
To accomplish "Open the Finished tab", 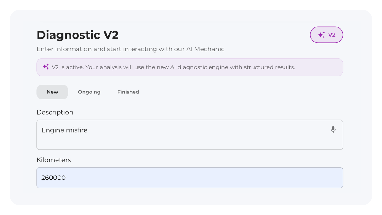I will coord(128,92).
